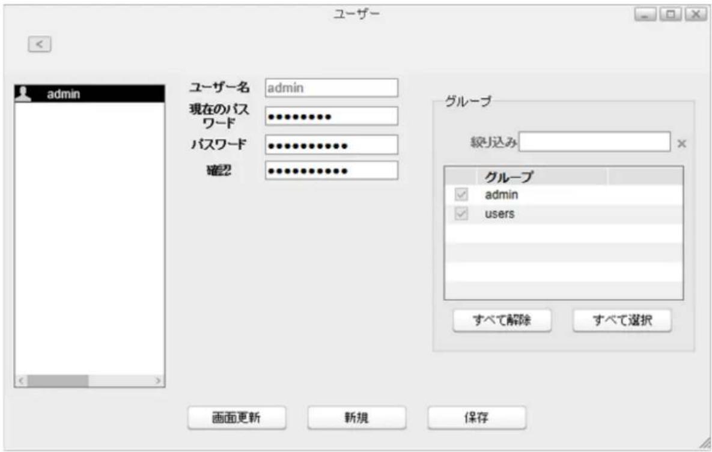Click the グループ column header

point(542,176)
